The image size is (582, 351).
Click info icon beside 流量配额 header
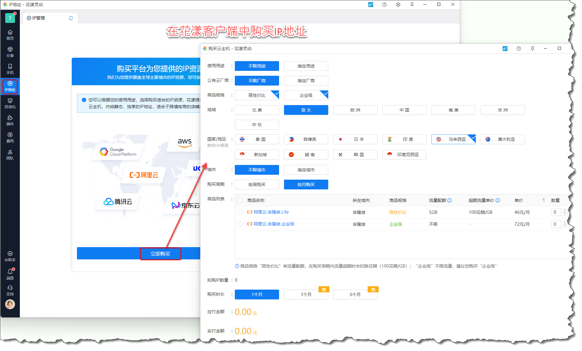449,200
